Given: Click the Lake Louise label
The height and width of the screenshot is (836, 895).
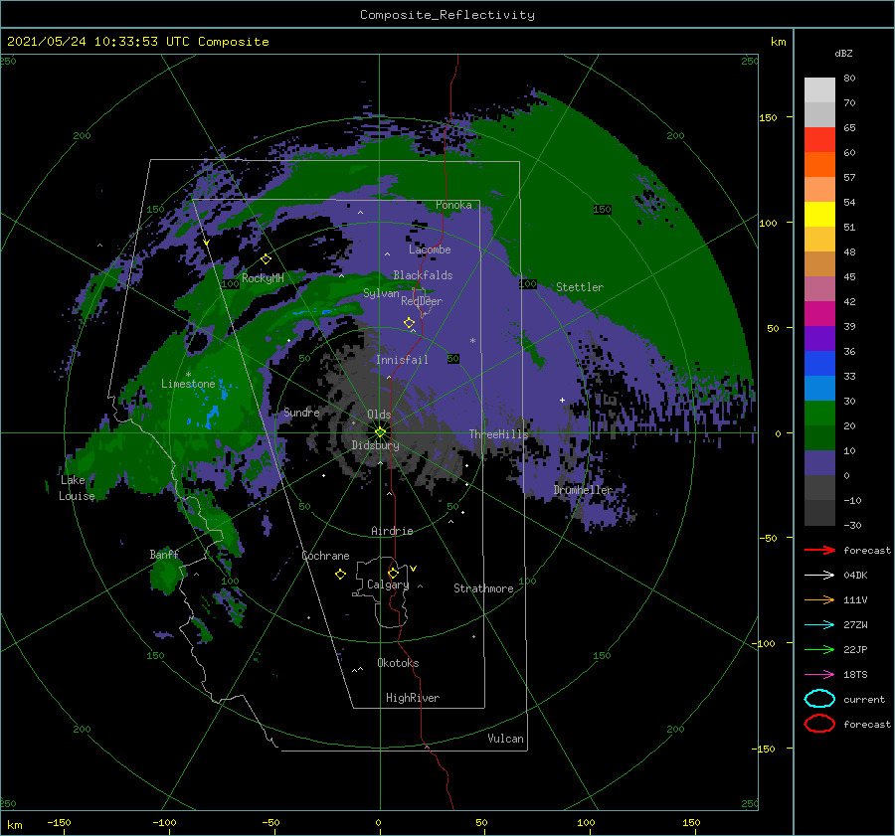Looking at the screenshot, I should click(x=77, y=488).
